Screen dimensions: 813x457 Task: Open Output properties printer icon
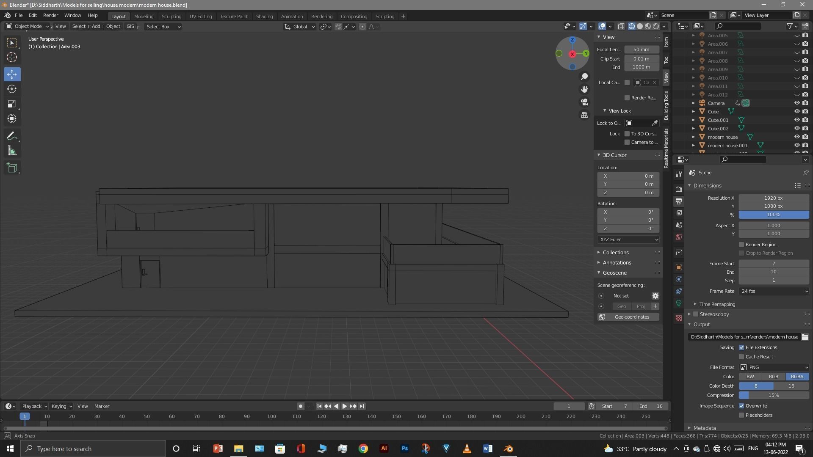pyautogui.click(x=679, y=201)
